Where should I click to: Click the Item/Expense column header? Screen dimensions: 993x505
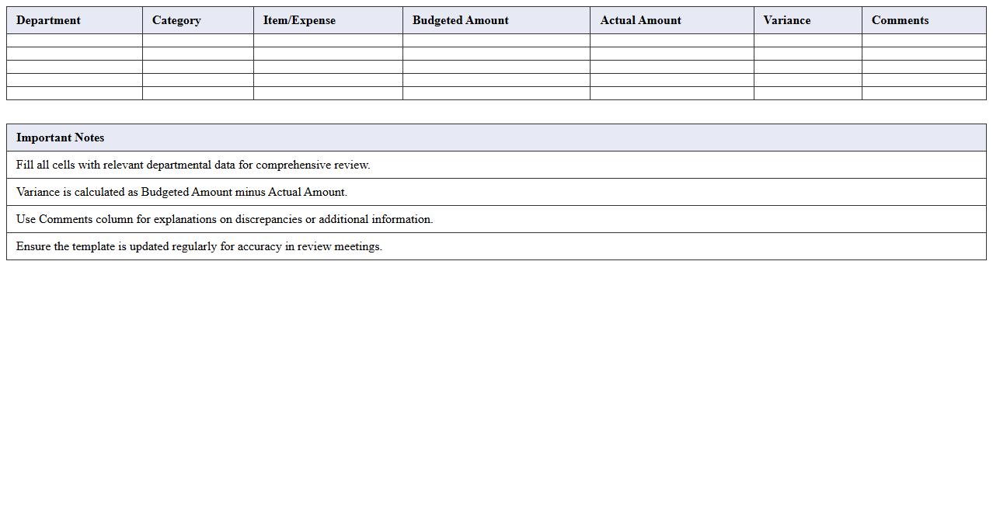pyautogui.click(x=299, y=20)
